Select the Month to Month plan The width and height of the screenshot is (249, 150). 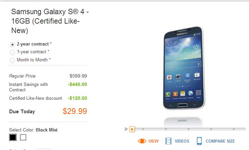click(x=12, y=60)
